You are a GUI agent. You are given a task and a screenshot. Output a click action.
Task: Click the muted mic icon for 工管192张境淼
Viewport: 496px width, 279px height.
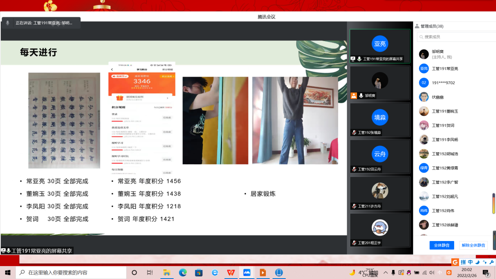[x=354, y=133]
